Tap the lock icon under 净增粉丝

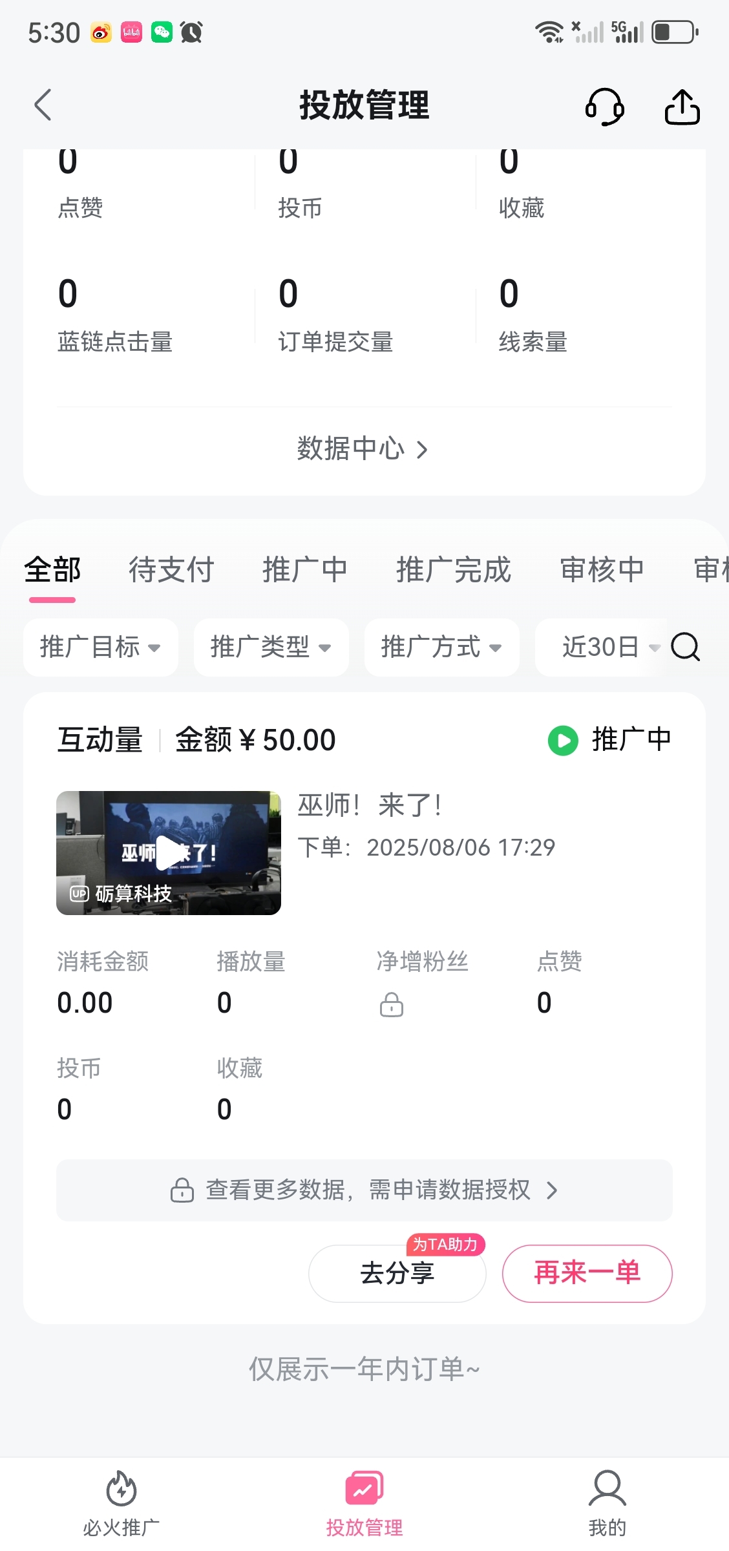pos(391,1005)
